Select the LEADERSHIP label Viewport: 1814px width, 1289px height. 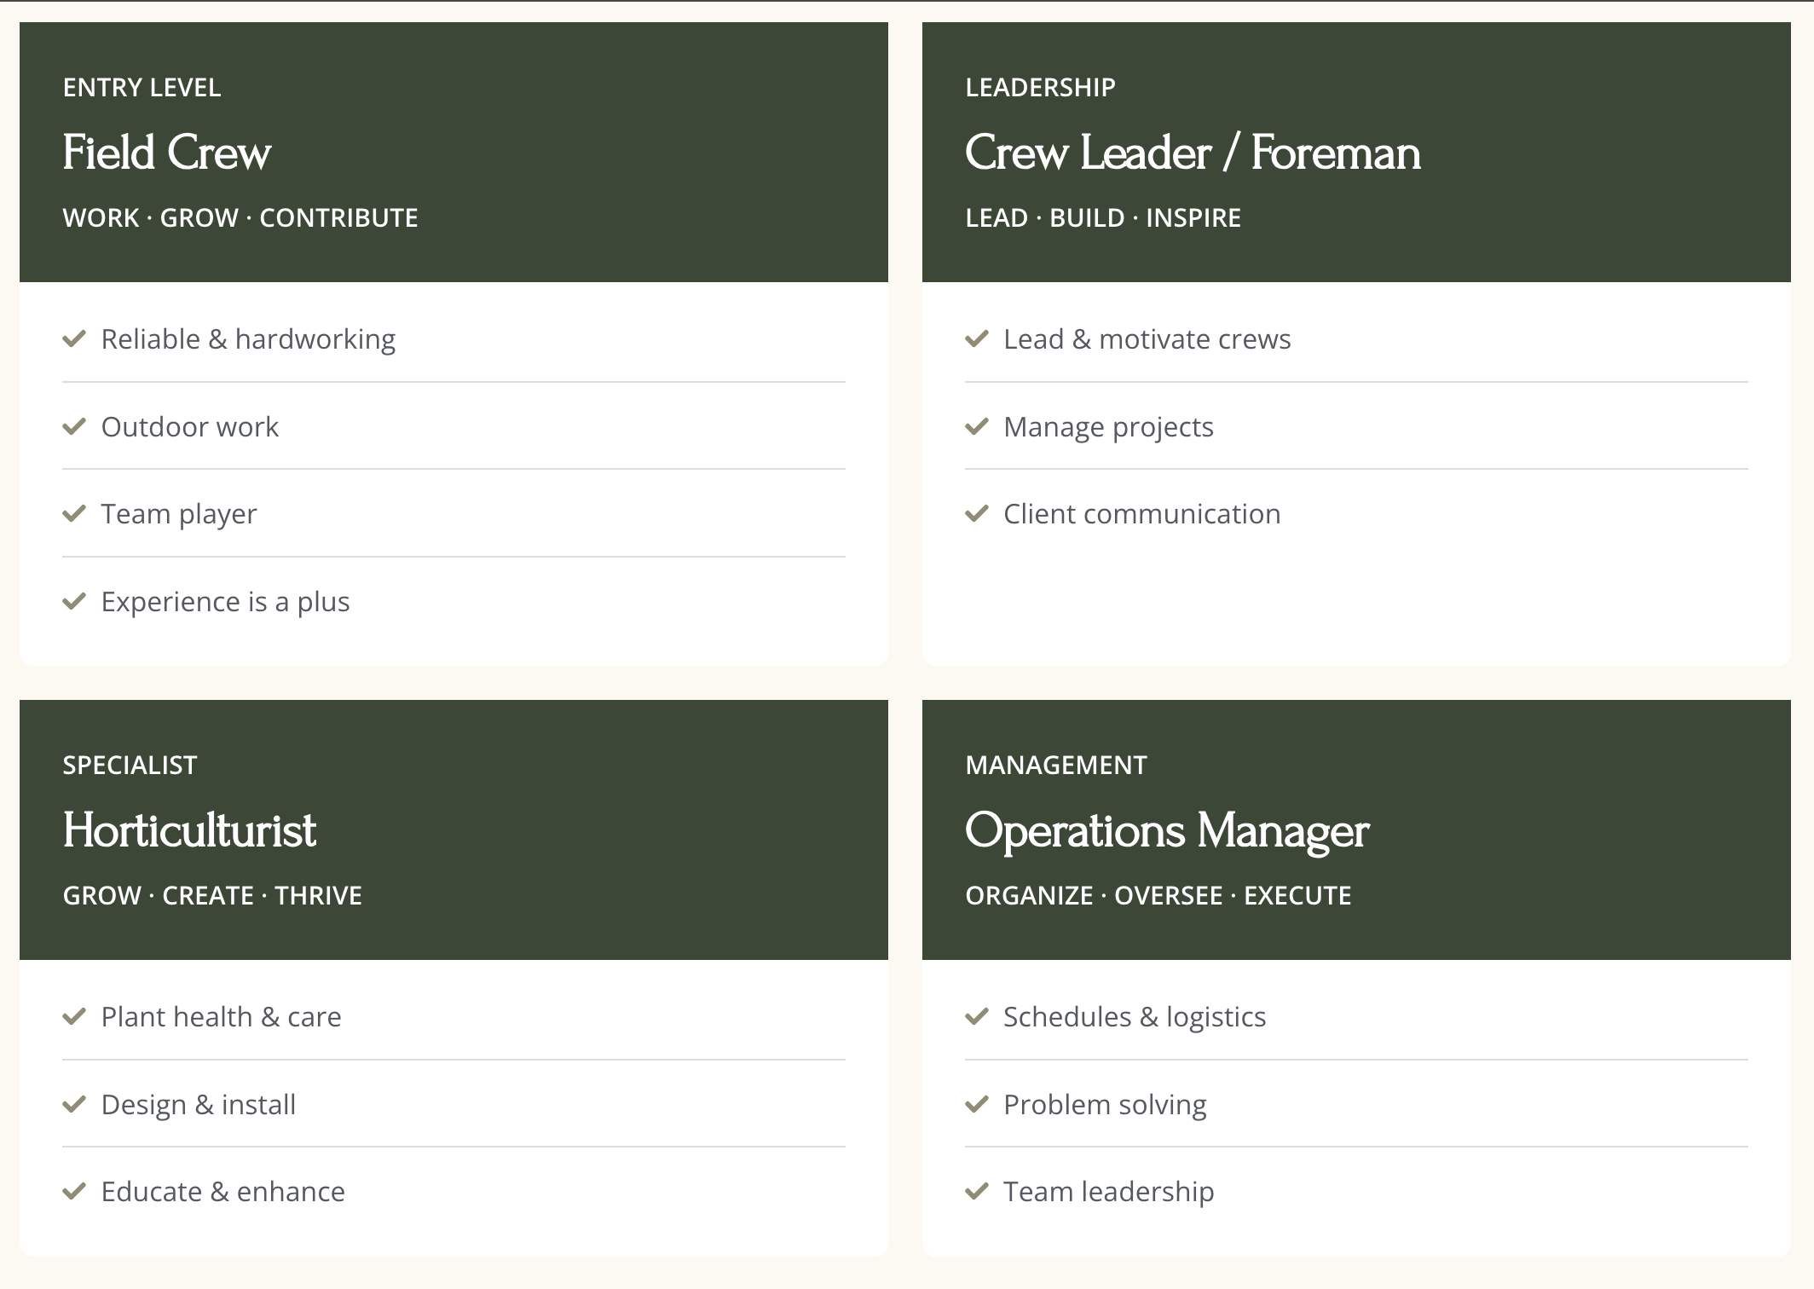[x=1040, y=87]
